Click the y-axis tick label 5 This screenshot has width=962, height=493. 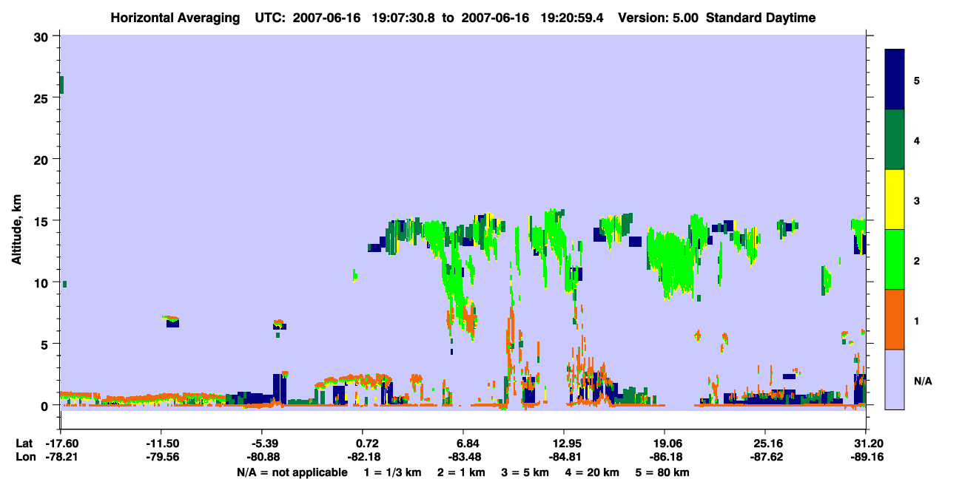pos(46,344)
